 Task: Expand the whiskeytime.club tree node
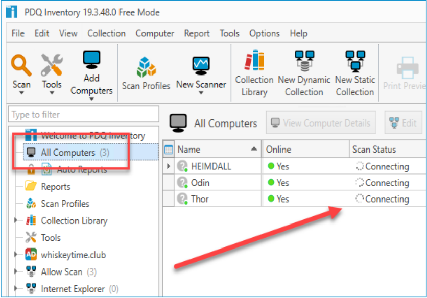tap(16, 255)
